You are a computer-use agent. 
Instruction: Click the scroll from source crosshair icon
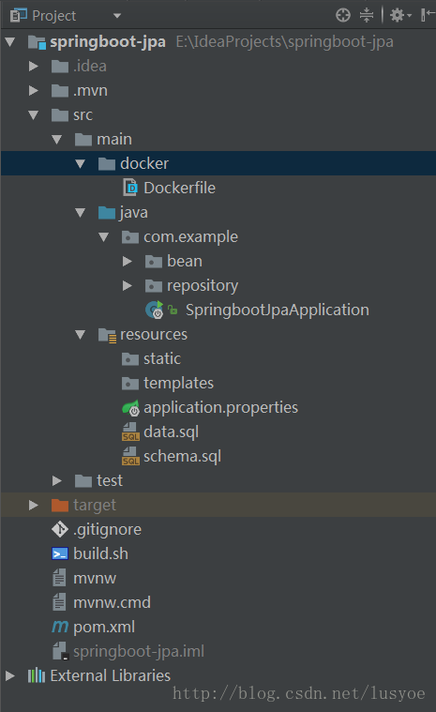(343, 15)
